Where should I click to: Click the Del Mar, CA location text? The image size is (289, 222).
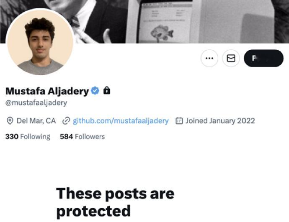click(36, 121)
